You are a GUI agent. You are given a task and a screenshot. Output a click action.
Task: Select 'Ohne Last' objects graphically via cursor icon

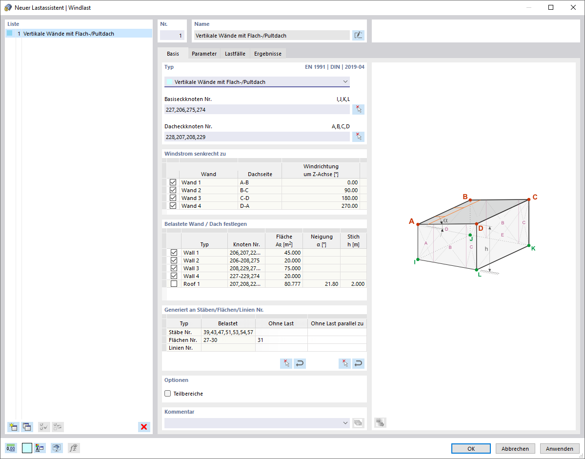click(x=286, y=363)
